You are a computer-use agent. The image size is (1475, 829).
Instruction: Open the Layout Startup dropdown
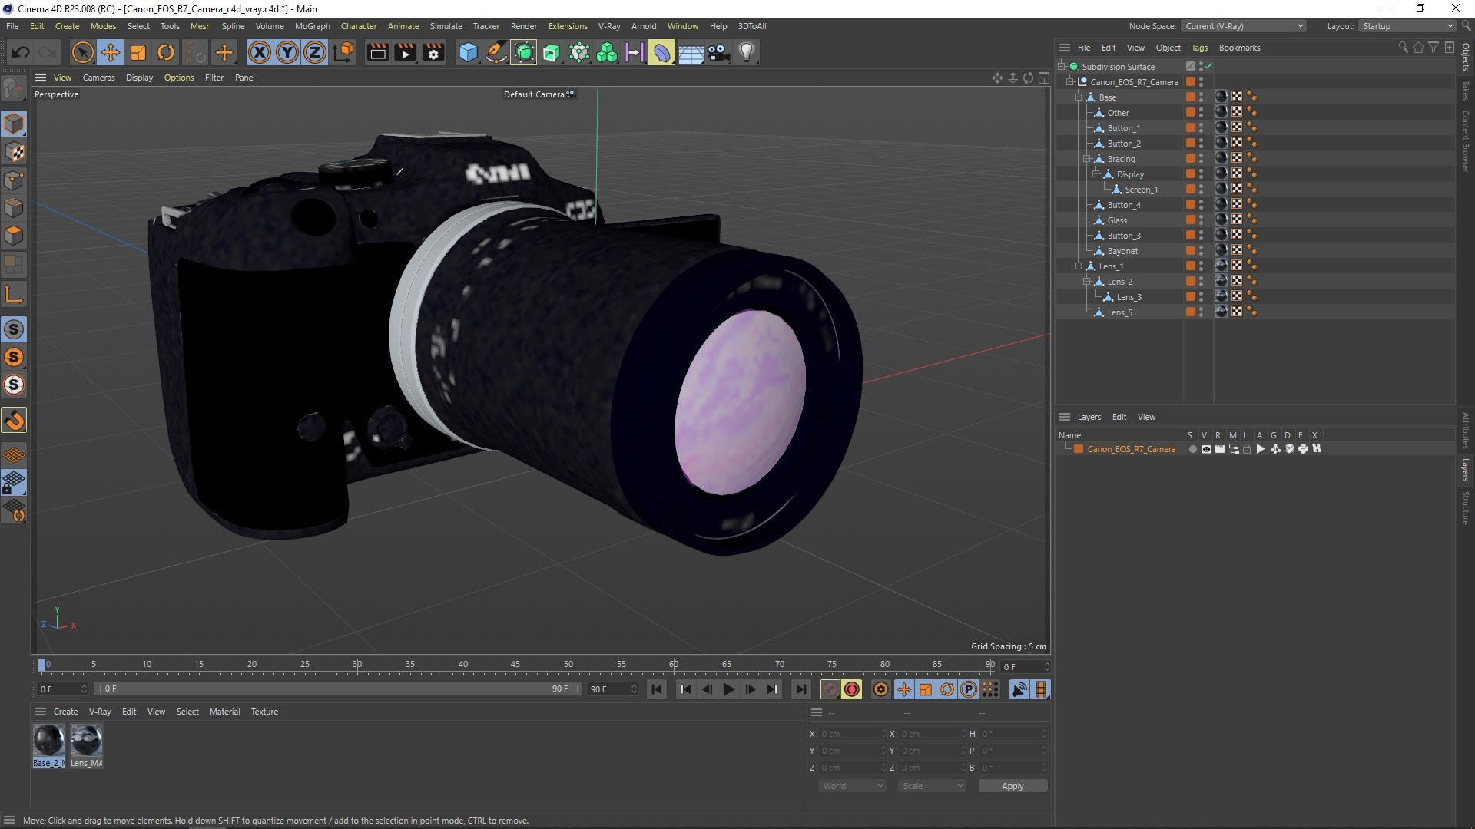pyautogui.click(x=1407, y=26)
